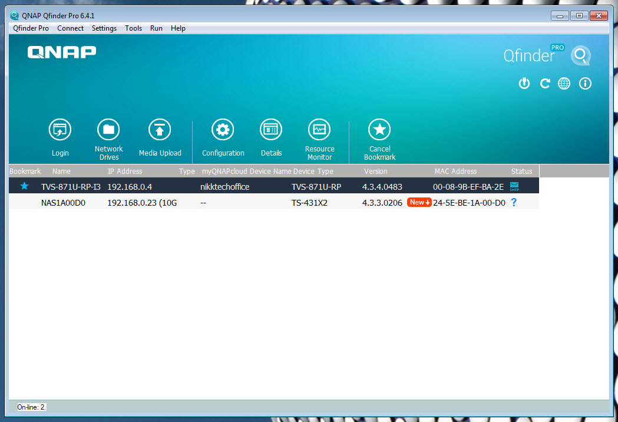Click the bookmark star for TVS-871U-RP-I3

click(x=24, y=186)
